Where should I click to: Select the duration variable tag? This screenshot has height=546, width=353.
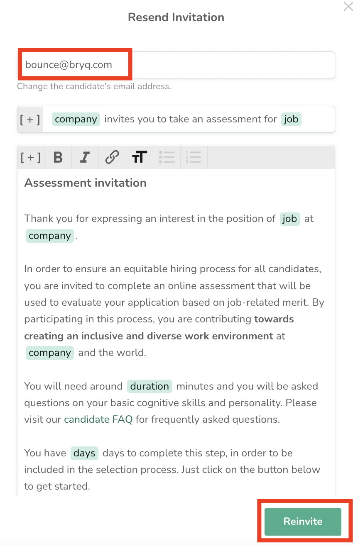pos(150,386)
